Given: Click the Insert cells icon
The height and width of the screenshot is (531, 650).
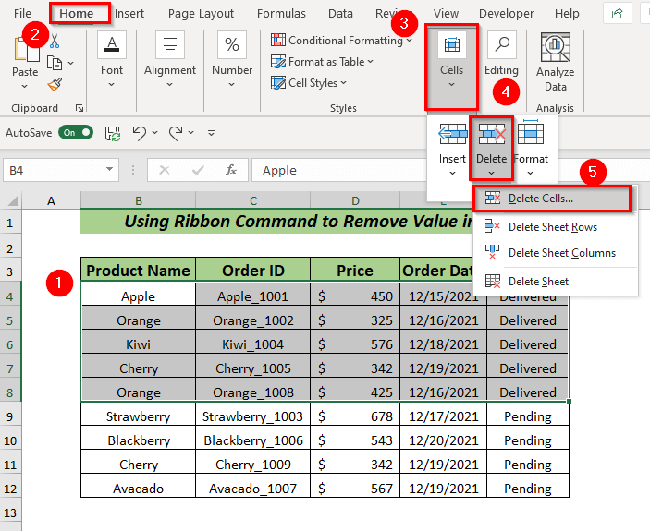Looking at the screenshot, I should tap(452, 134).
